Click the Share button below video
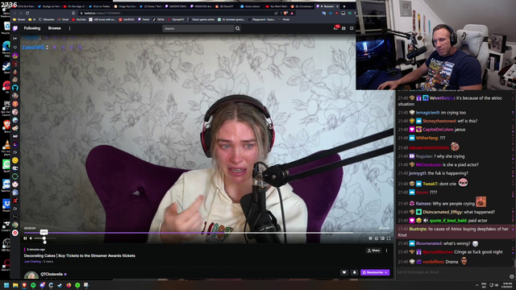 click(x=373, y=251)
